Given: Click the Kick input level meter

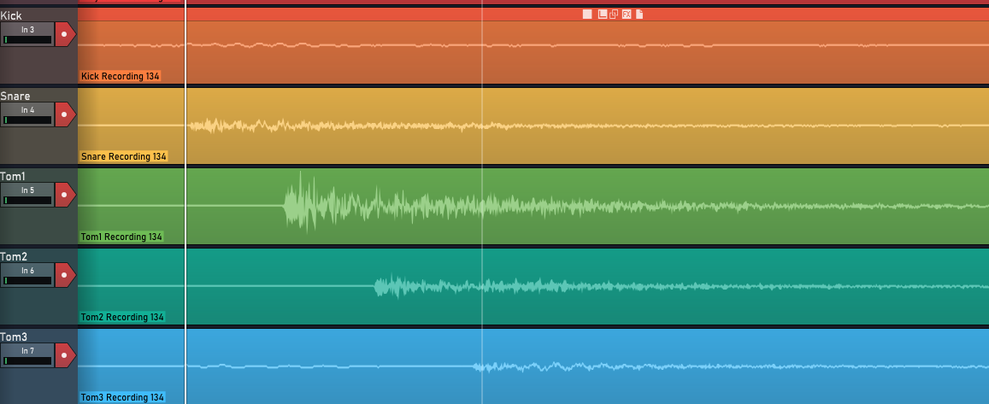Looking at the screenshot, I should tap(27, 39).
